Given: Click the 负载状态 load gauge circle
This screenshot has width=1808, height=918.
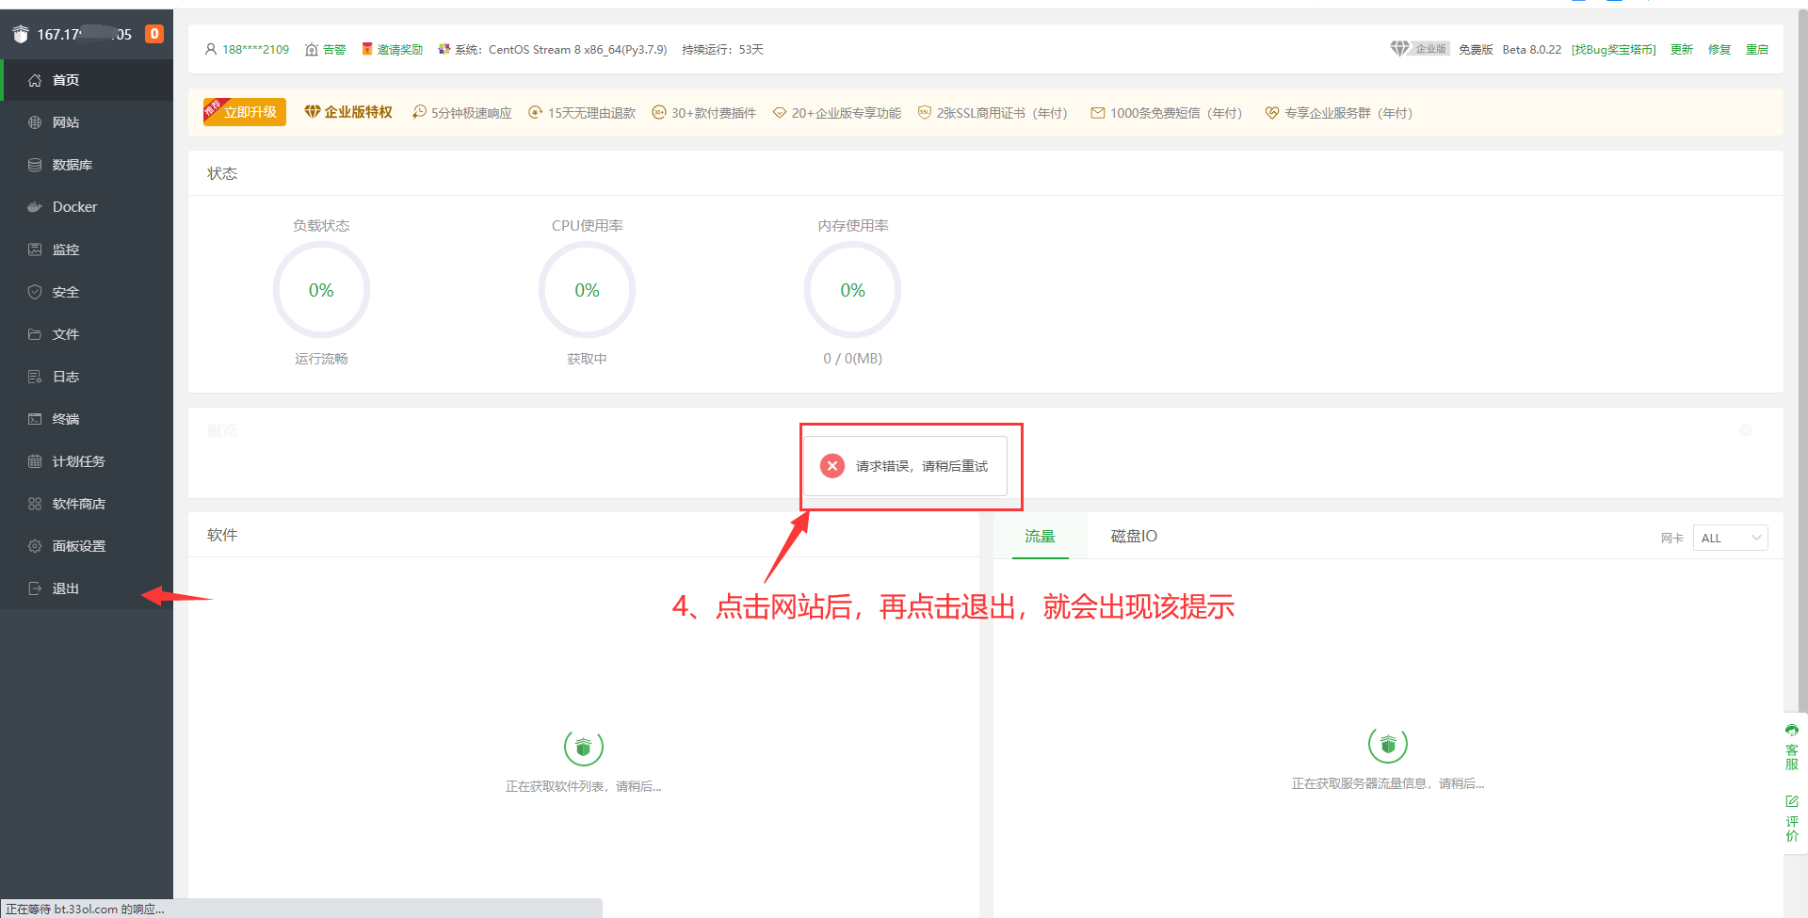Looking at the screenshot, I should click(321, 290).
